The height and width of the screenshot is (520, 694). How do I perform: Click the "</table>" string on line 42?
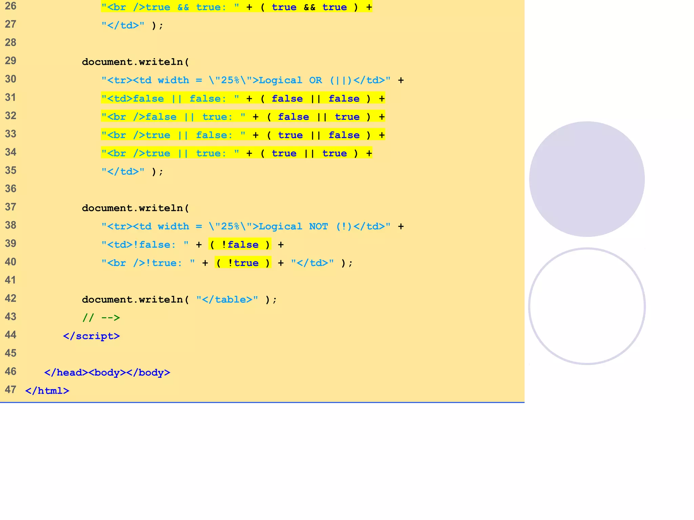coord(227,299)
